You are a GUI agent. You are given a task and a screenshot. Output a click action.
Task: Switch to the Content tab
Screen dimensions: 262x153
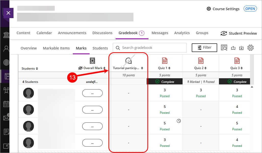pos(23,33)
